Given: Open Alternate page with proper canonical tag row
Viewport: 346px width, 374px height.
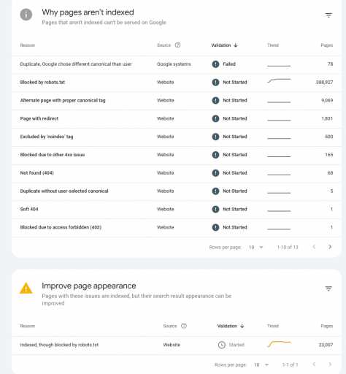Looking at the screenshot, I should (177, 101).
